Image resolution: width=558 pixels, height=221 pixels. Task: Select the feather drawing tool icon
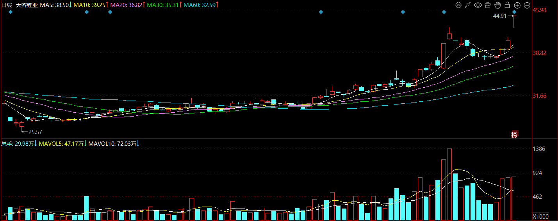click(x=468, y=5)
